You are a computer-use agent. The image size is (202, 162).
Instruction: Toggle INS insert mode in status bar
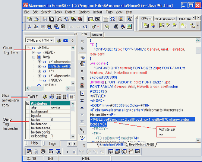coord(50,159)
